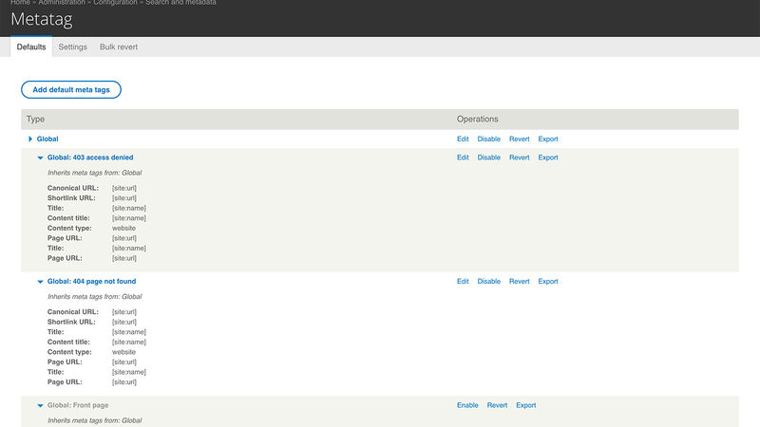Viewport: 760px width, 427px height.
Task: Click 'Inherits meta tags from: Global' under 403
Action: [94, 173]
